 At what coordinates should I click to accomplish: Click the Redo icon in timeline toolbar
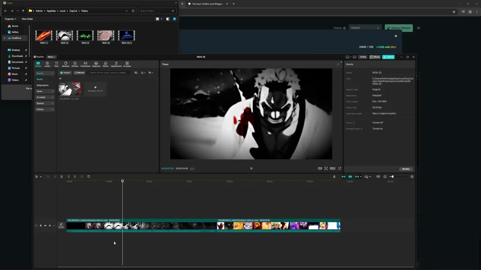pyautogui.click(x=55, y=177)
